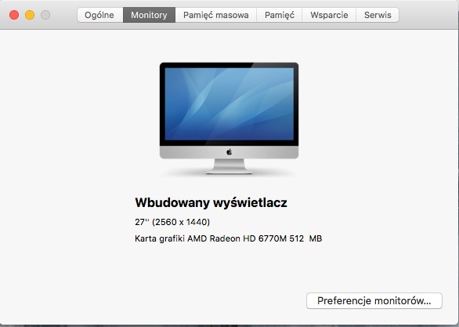The width and height of the screenshot is (459, 327).
Task: Open the Serwis tab
Action: (378, 15)
